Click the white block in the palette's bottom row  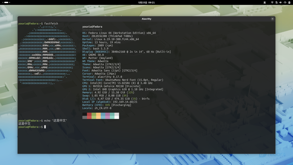coord(117,117)
